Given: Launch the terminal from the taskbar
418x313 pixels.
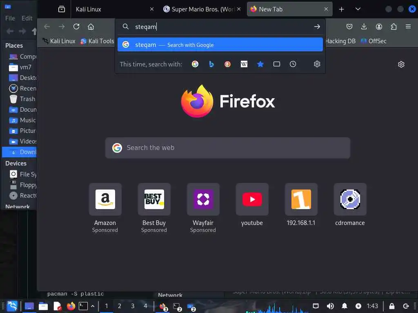Looking at the screenshot, I should [x=83, y=306].
